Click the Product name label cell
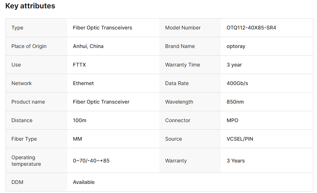This screenshot has width=317, height=193. (x=36, y=102)
